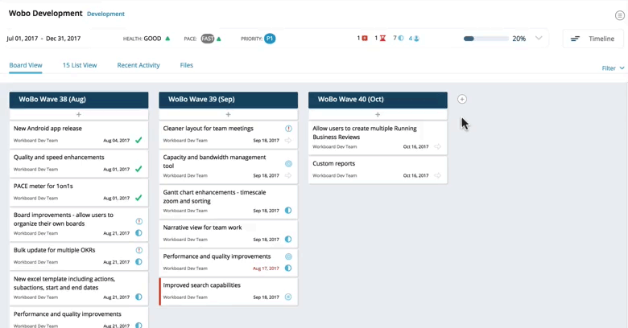The width and height of the screenshot is (628, 328).
Task: Add card to WoBo Wave 39 (Sep)
Action: click(229, 115)
